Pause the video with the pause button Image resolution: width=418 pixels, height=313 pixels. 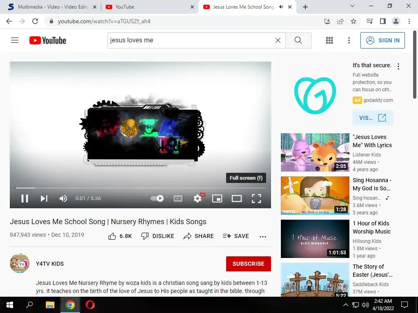pyautogui.click(x=25, y=198)
